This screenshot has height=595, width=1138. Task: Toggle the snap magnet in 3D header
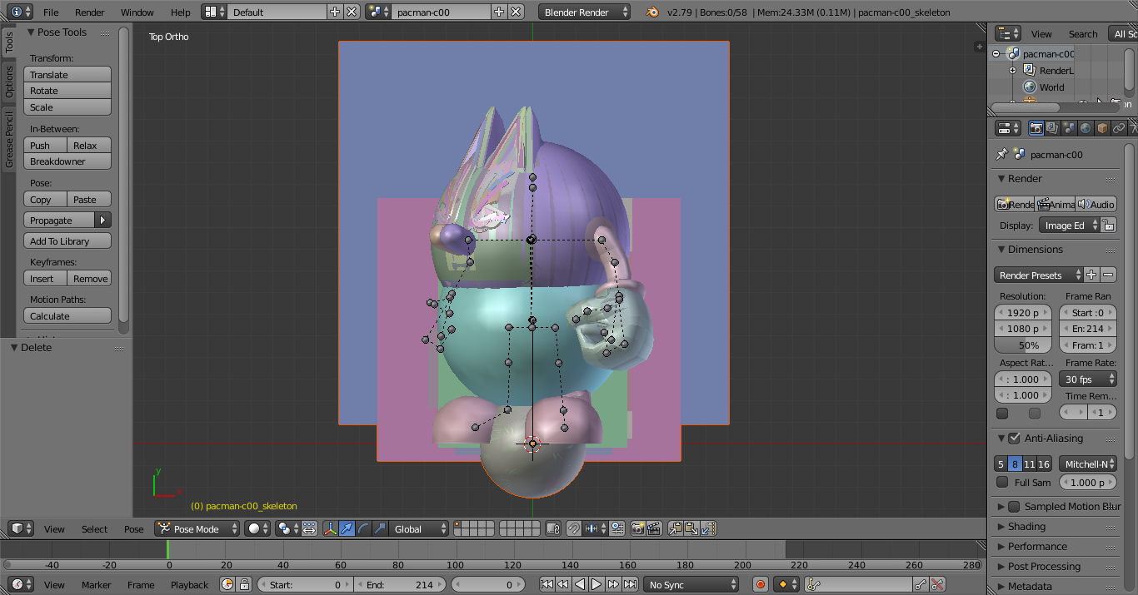[x=574, y=528]
